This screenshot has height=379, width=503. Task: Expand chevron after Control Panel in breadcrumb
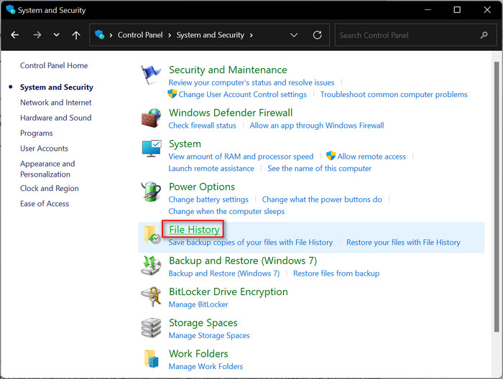170,35
